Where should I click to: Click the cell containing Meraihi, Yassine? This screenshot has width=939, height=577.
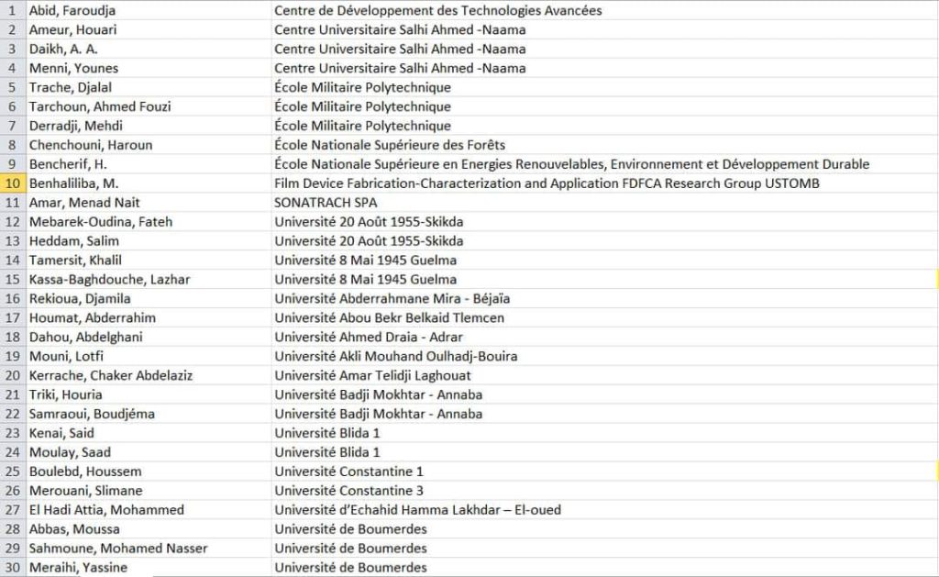click(149, 568)
